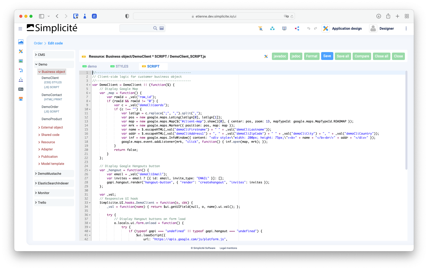Click the search magnifier icon in the header
428x270 pixels.
tap(155, 28)
